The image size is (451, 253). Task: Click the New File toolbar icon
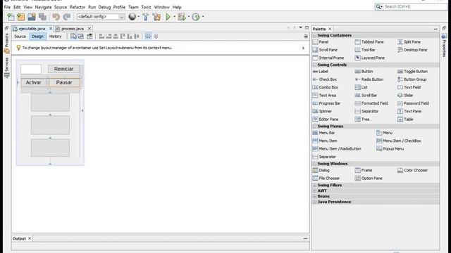(x=11, y=17)
